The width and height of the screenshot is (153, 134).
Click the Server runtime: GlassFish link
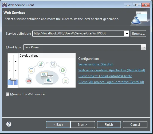(96, 64)
